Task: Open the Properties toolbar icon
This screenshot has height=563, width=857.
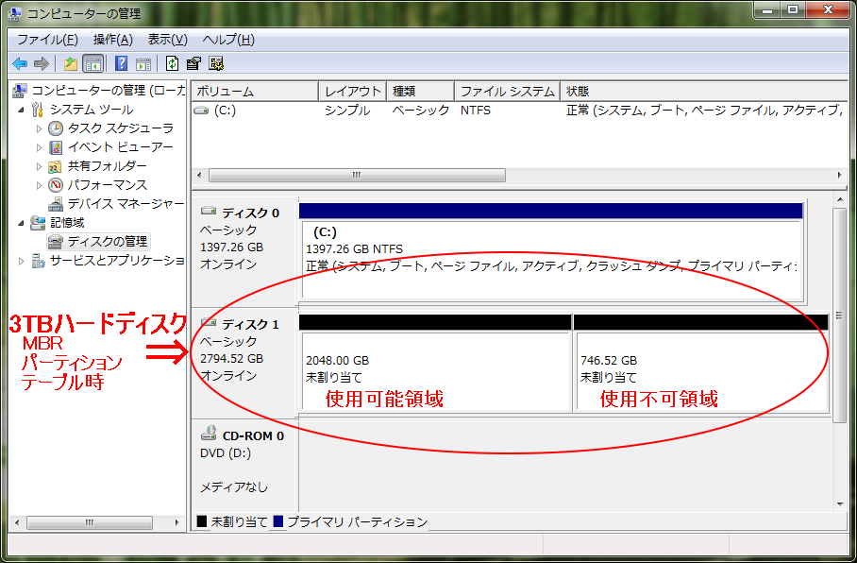Action: (193, 63)
